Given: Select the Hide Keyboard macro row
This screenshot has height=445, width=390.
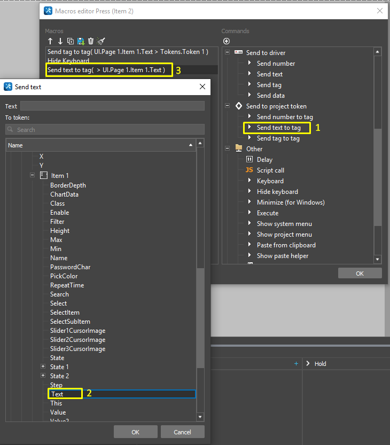Looking at the screenshot, I should (68, 61).
